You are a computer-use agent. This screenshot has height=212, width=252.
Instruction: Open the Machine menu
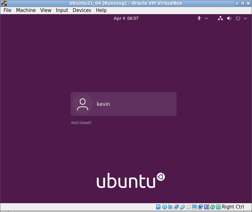click(26, 10)
